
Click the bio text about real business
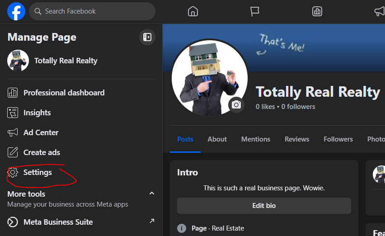(x=264, y=188)
